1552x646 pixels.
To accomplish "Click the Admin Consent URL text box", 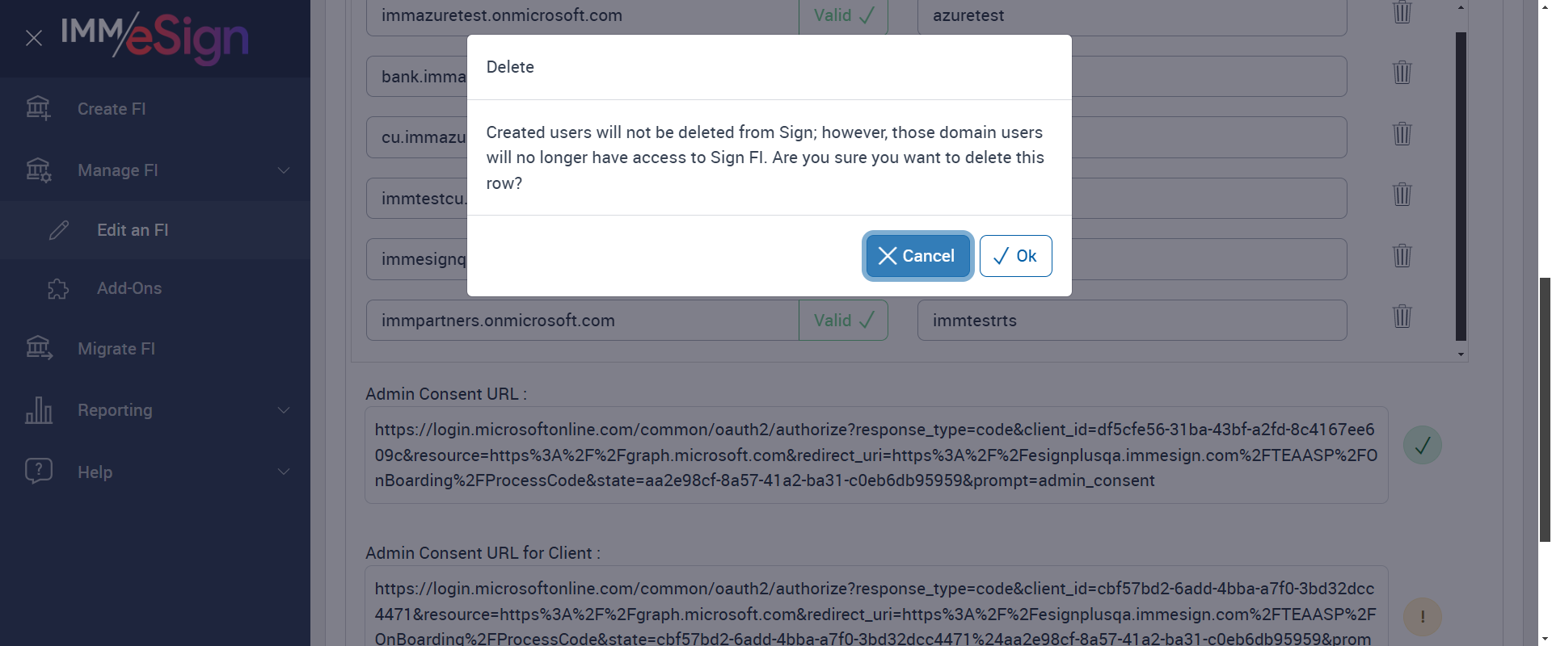I will pos(875,455).
